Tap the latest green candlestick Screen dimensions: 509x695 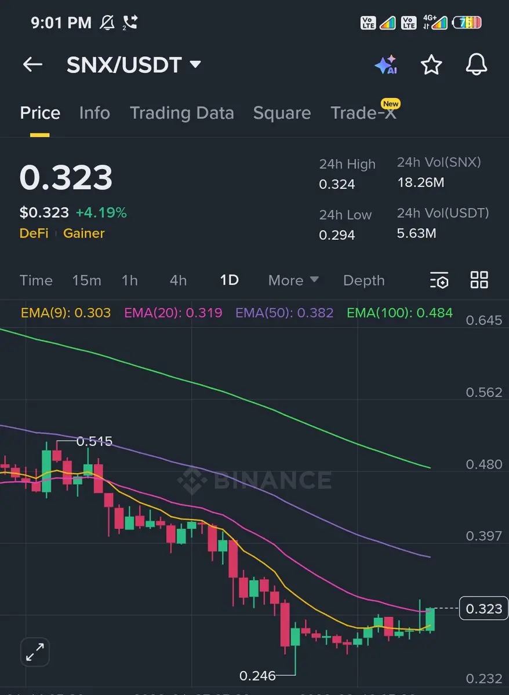(430, 619)
